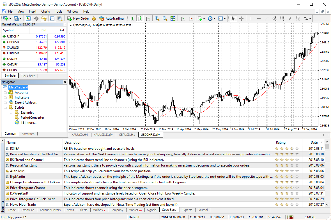The height and width of the screenshot is (220, 331).
Task: Switch to the XAUUSD,Daily chart tab
Action: (x=103, y=135)
